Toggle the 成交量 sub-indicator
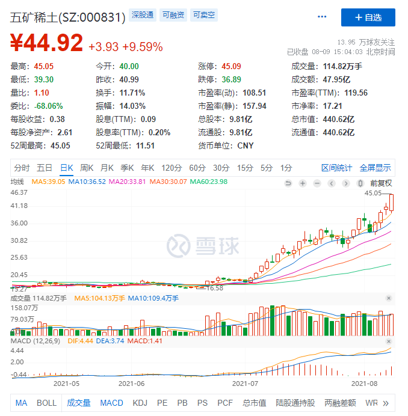This screenshot has height=416, width=408. pyautogui.click(x=78, y=403)
